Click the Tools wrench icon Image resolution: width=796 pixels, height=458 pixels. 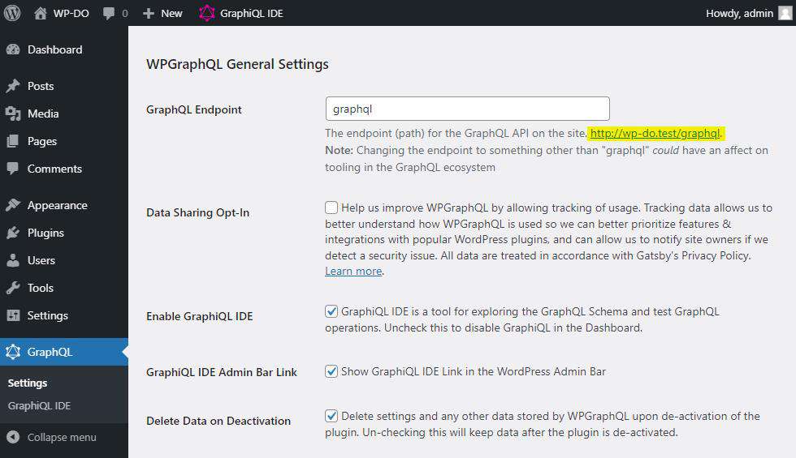13,288
